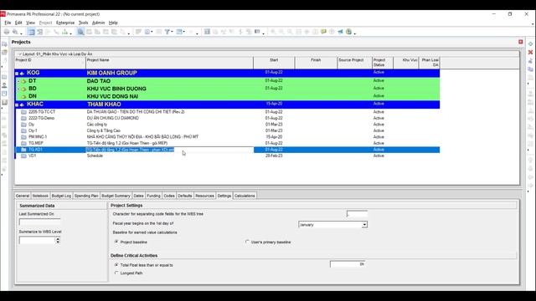This screenshot has width=536, height=301.
Task: Open the Codes tab
Action: pos(169,196)
